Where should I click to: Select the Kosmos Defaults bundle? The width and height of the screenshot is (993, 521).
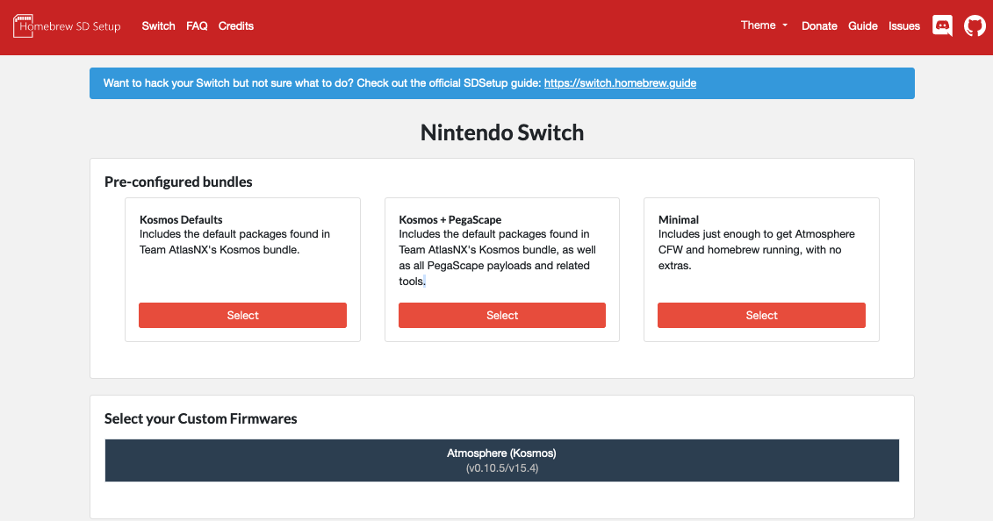pyautogui.click(x=242, y=315)
